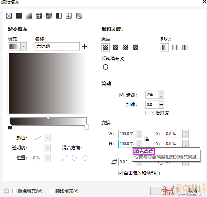Click the reverse fill circular arrows

point(106,67)
